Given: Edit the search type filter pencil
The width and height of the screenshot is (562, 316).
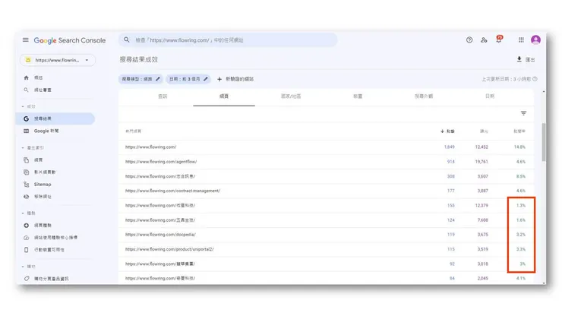Looking at the screenshot, I should coord(157,79).
